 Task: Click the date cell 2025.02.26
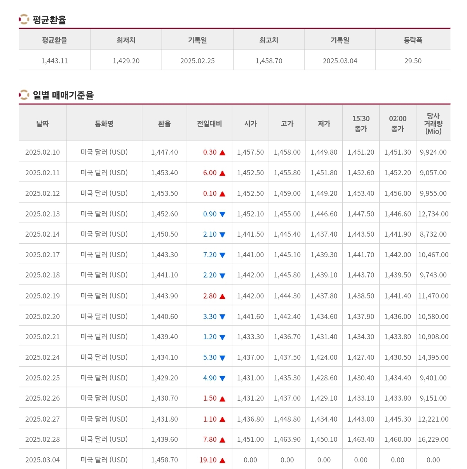click(42, 398)
